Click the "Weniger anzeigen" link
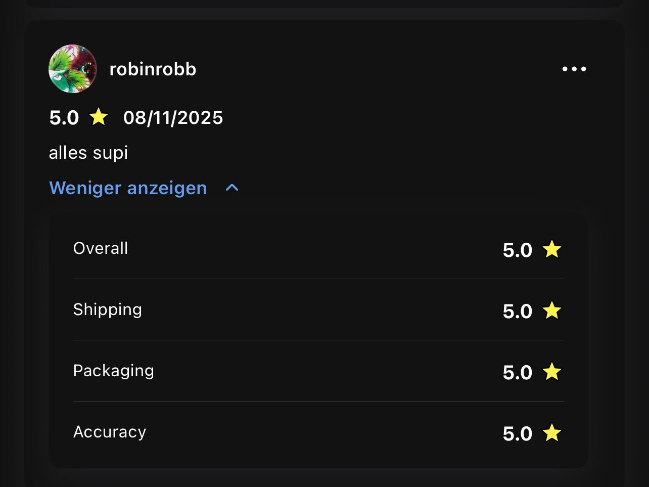Image resolution: width=649 pixels, height=487 pixels. [128, 188]
